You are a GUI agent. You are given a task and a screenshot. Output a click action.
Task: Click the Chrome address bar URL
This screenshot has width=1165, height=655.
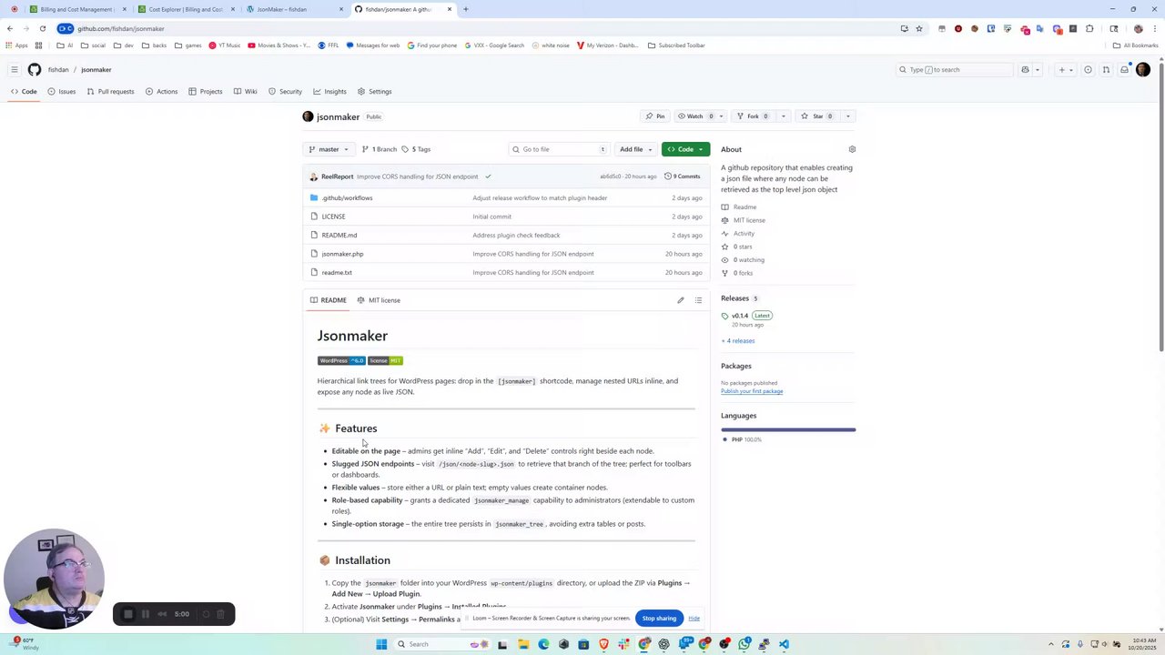121,28
